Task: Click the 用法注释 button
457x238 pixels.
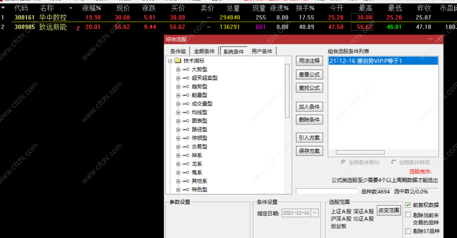Action: [309, 61]
